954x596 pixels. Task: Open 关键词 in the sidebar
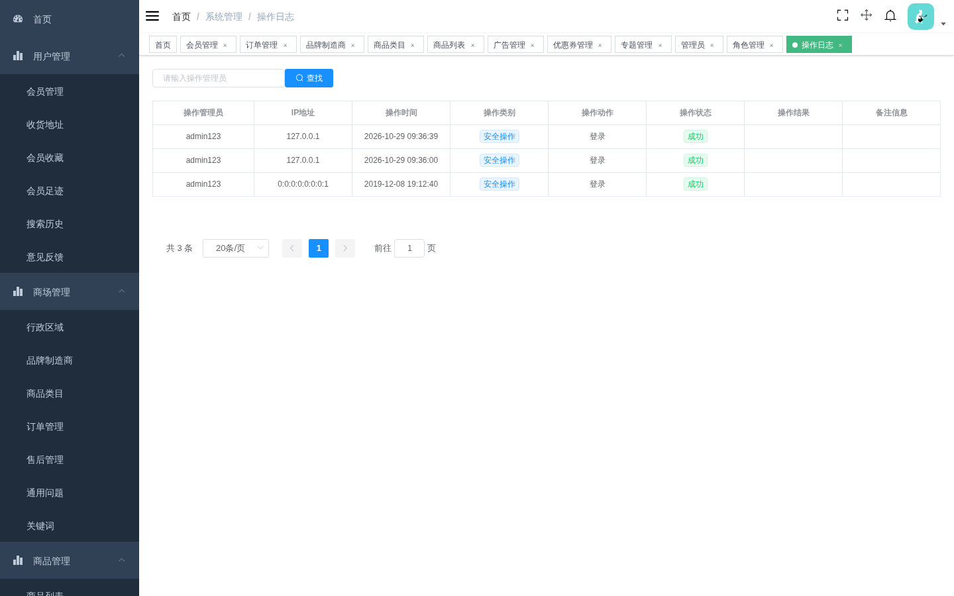tap(70, 526)
